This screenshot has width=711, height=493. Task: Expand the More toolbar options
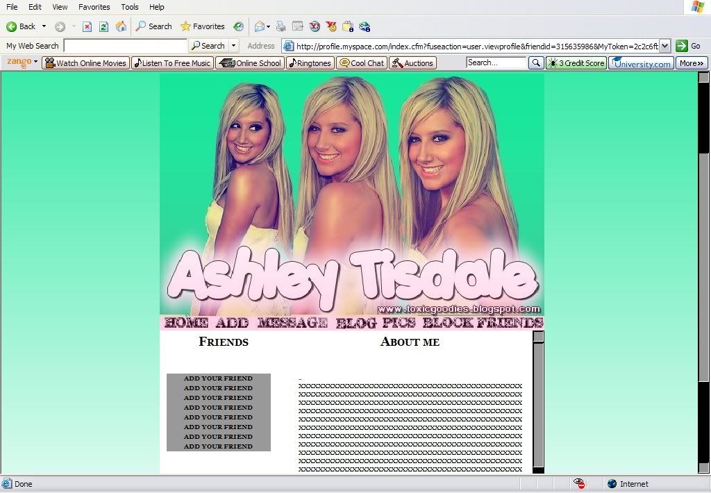691,63
